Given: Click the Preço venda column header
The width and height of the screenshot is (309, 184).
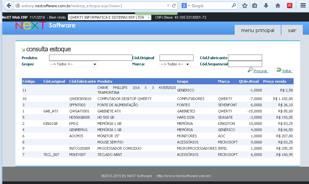Looking at the screenshot, I should pos(275,81).
